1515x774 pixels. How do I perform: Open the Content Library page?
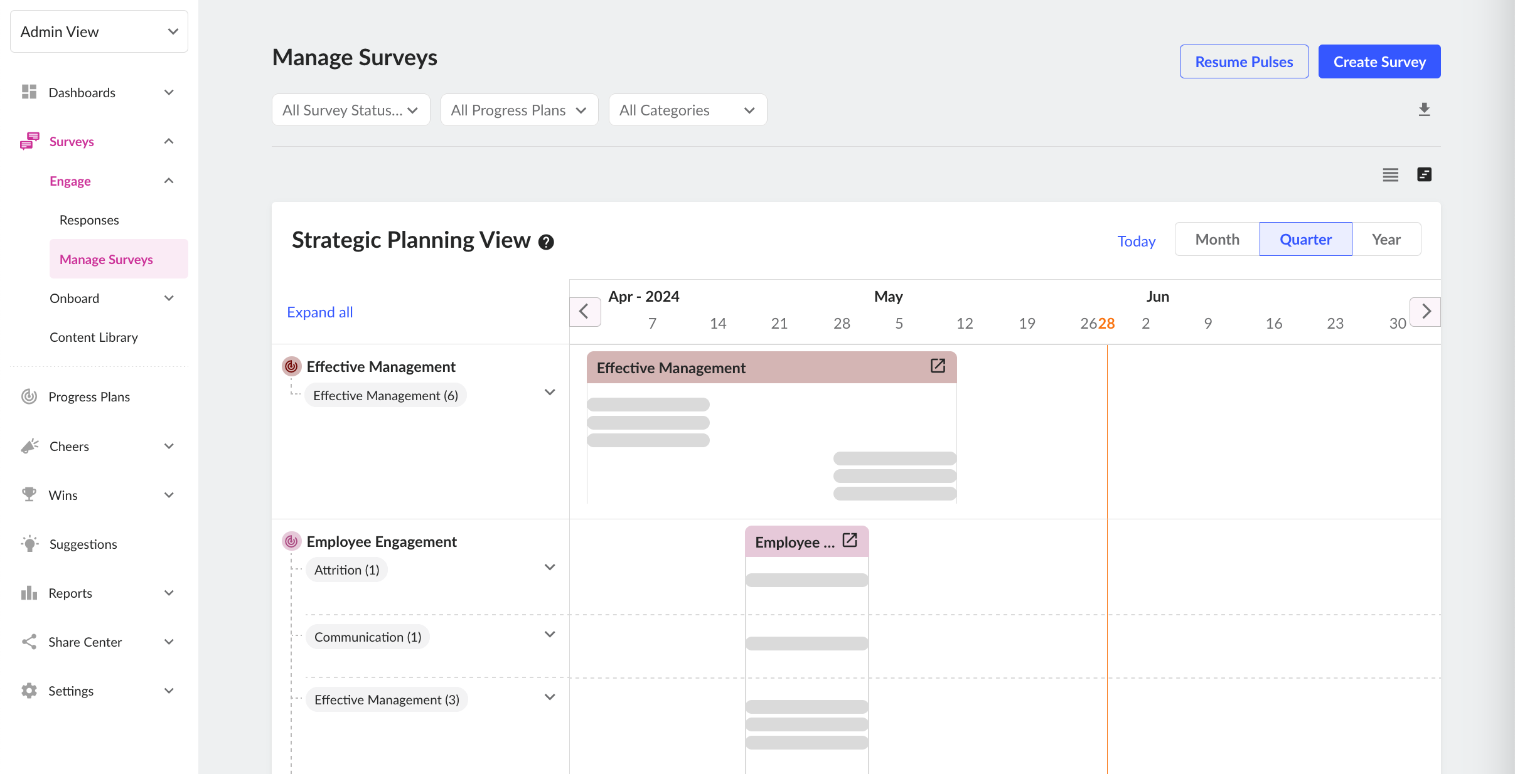(94, 337)
